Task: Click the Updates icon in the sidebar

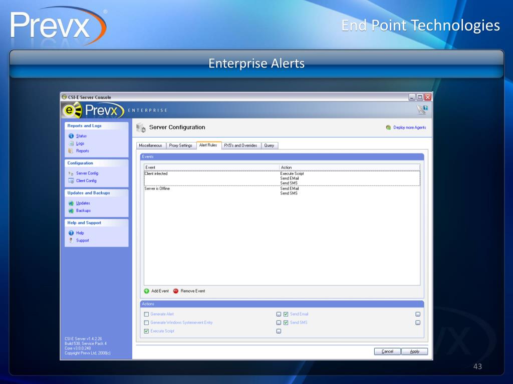Action: coord(71,203)
